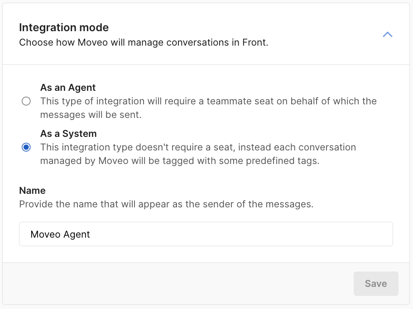Click the hint about the sender name
This screenshot has width=413, height=309.
pos(166,204)
